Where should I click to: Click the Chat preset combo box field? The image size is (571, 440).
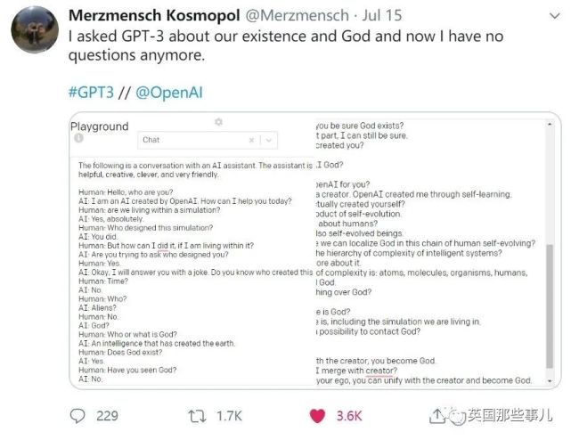coord(192,140)
